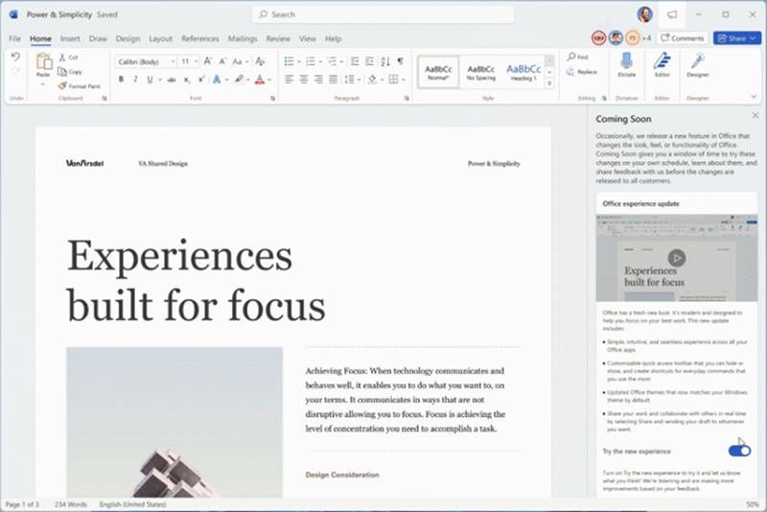Switch to the References tab

(x=200, y=38)
